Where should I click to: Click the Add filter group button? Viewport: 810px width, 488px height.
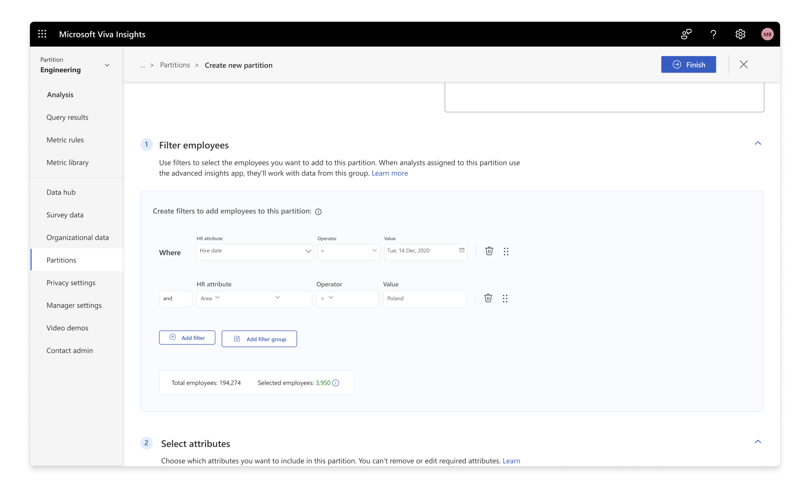[x=259, y=339]
